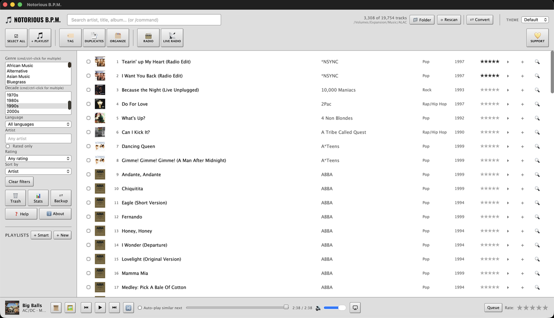Click the previous track button
This screenshot has width=554, height=318.
point(86,308)
